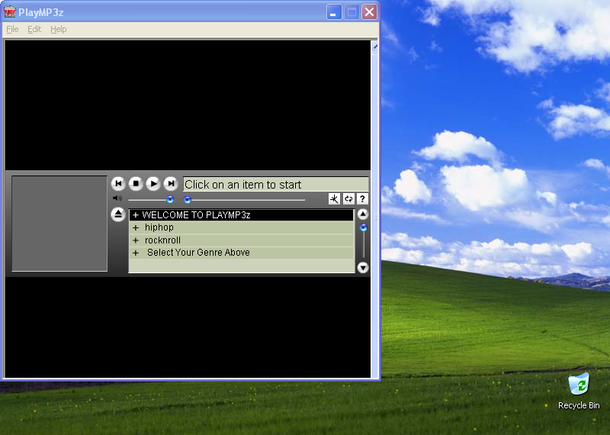Screen dimensions: 610x435
Task: Click the eject button beside playlist
Action: pyautogui.click(x=118, y=214)
